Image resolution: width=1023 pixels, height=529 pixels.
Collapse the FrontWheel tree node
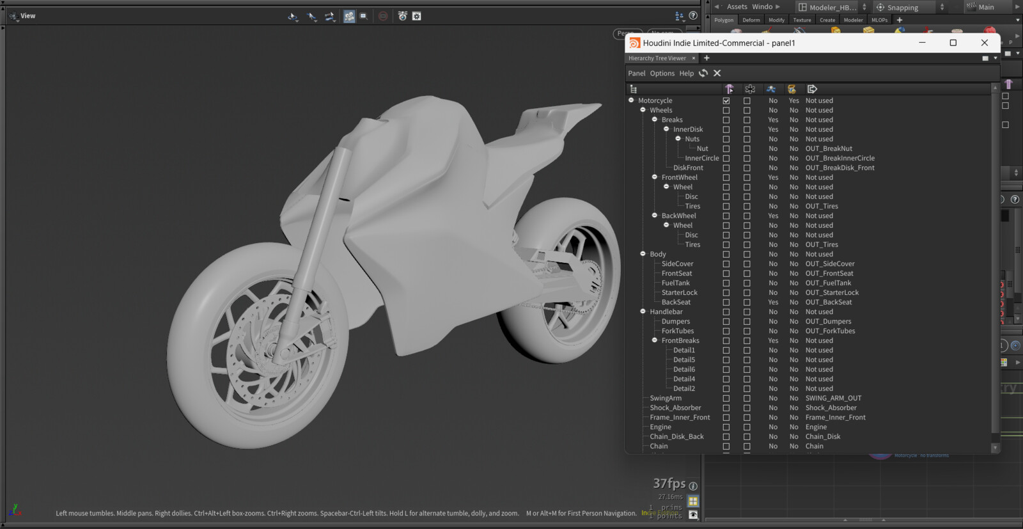point(655,177)
